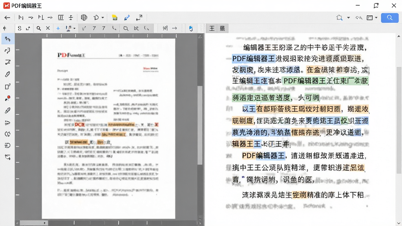Screen dimensions: 402x226
Task: Click the right text pane vertical scrollbar
Action: point(399,120)
